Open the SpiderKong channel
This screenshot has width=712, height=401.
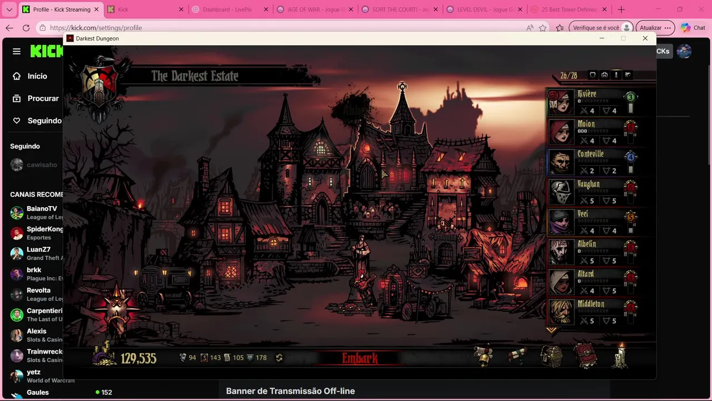coord(36,233)
